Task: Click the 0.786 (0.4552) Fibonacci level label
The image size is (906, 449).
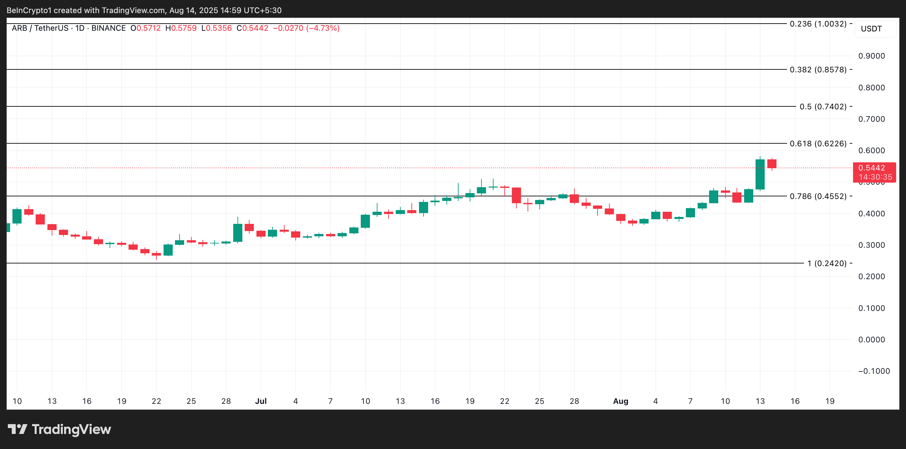Action: (x=818, y=196)
